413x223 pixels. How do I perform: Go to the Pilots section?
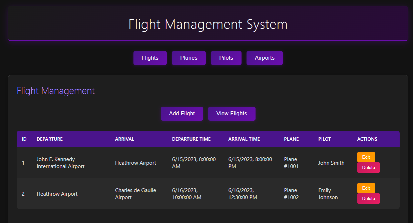coord(226,58)
